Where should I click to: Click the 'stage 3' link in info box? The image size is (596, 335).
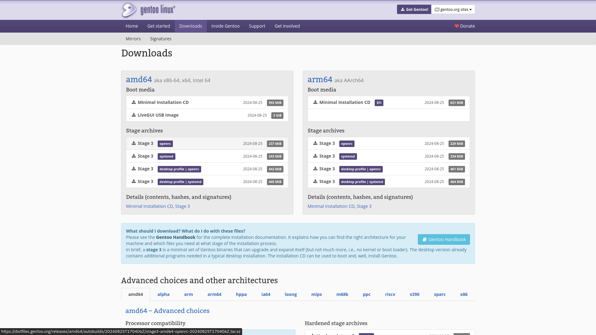click(154, 250)
